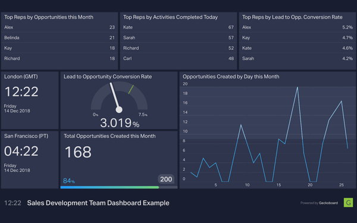Click the Carl row name
The width and height of the screenshot is (357, 223).
pos(127,58)
